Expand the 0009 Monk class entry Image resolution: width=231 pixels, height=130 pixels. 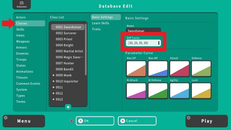pyautogui.click(x=54, y=75)
